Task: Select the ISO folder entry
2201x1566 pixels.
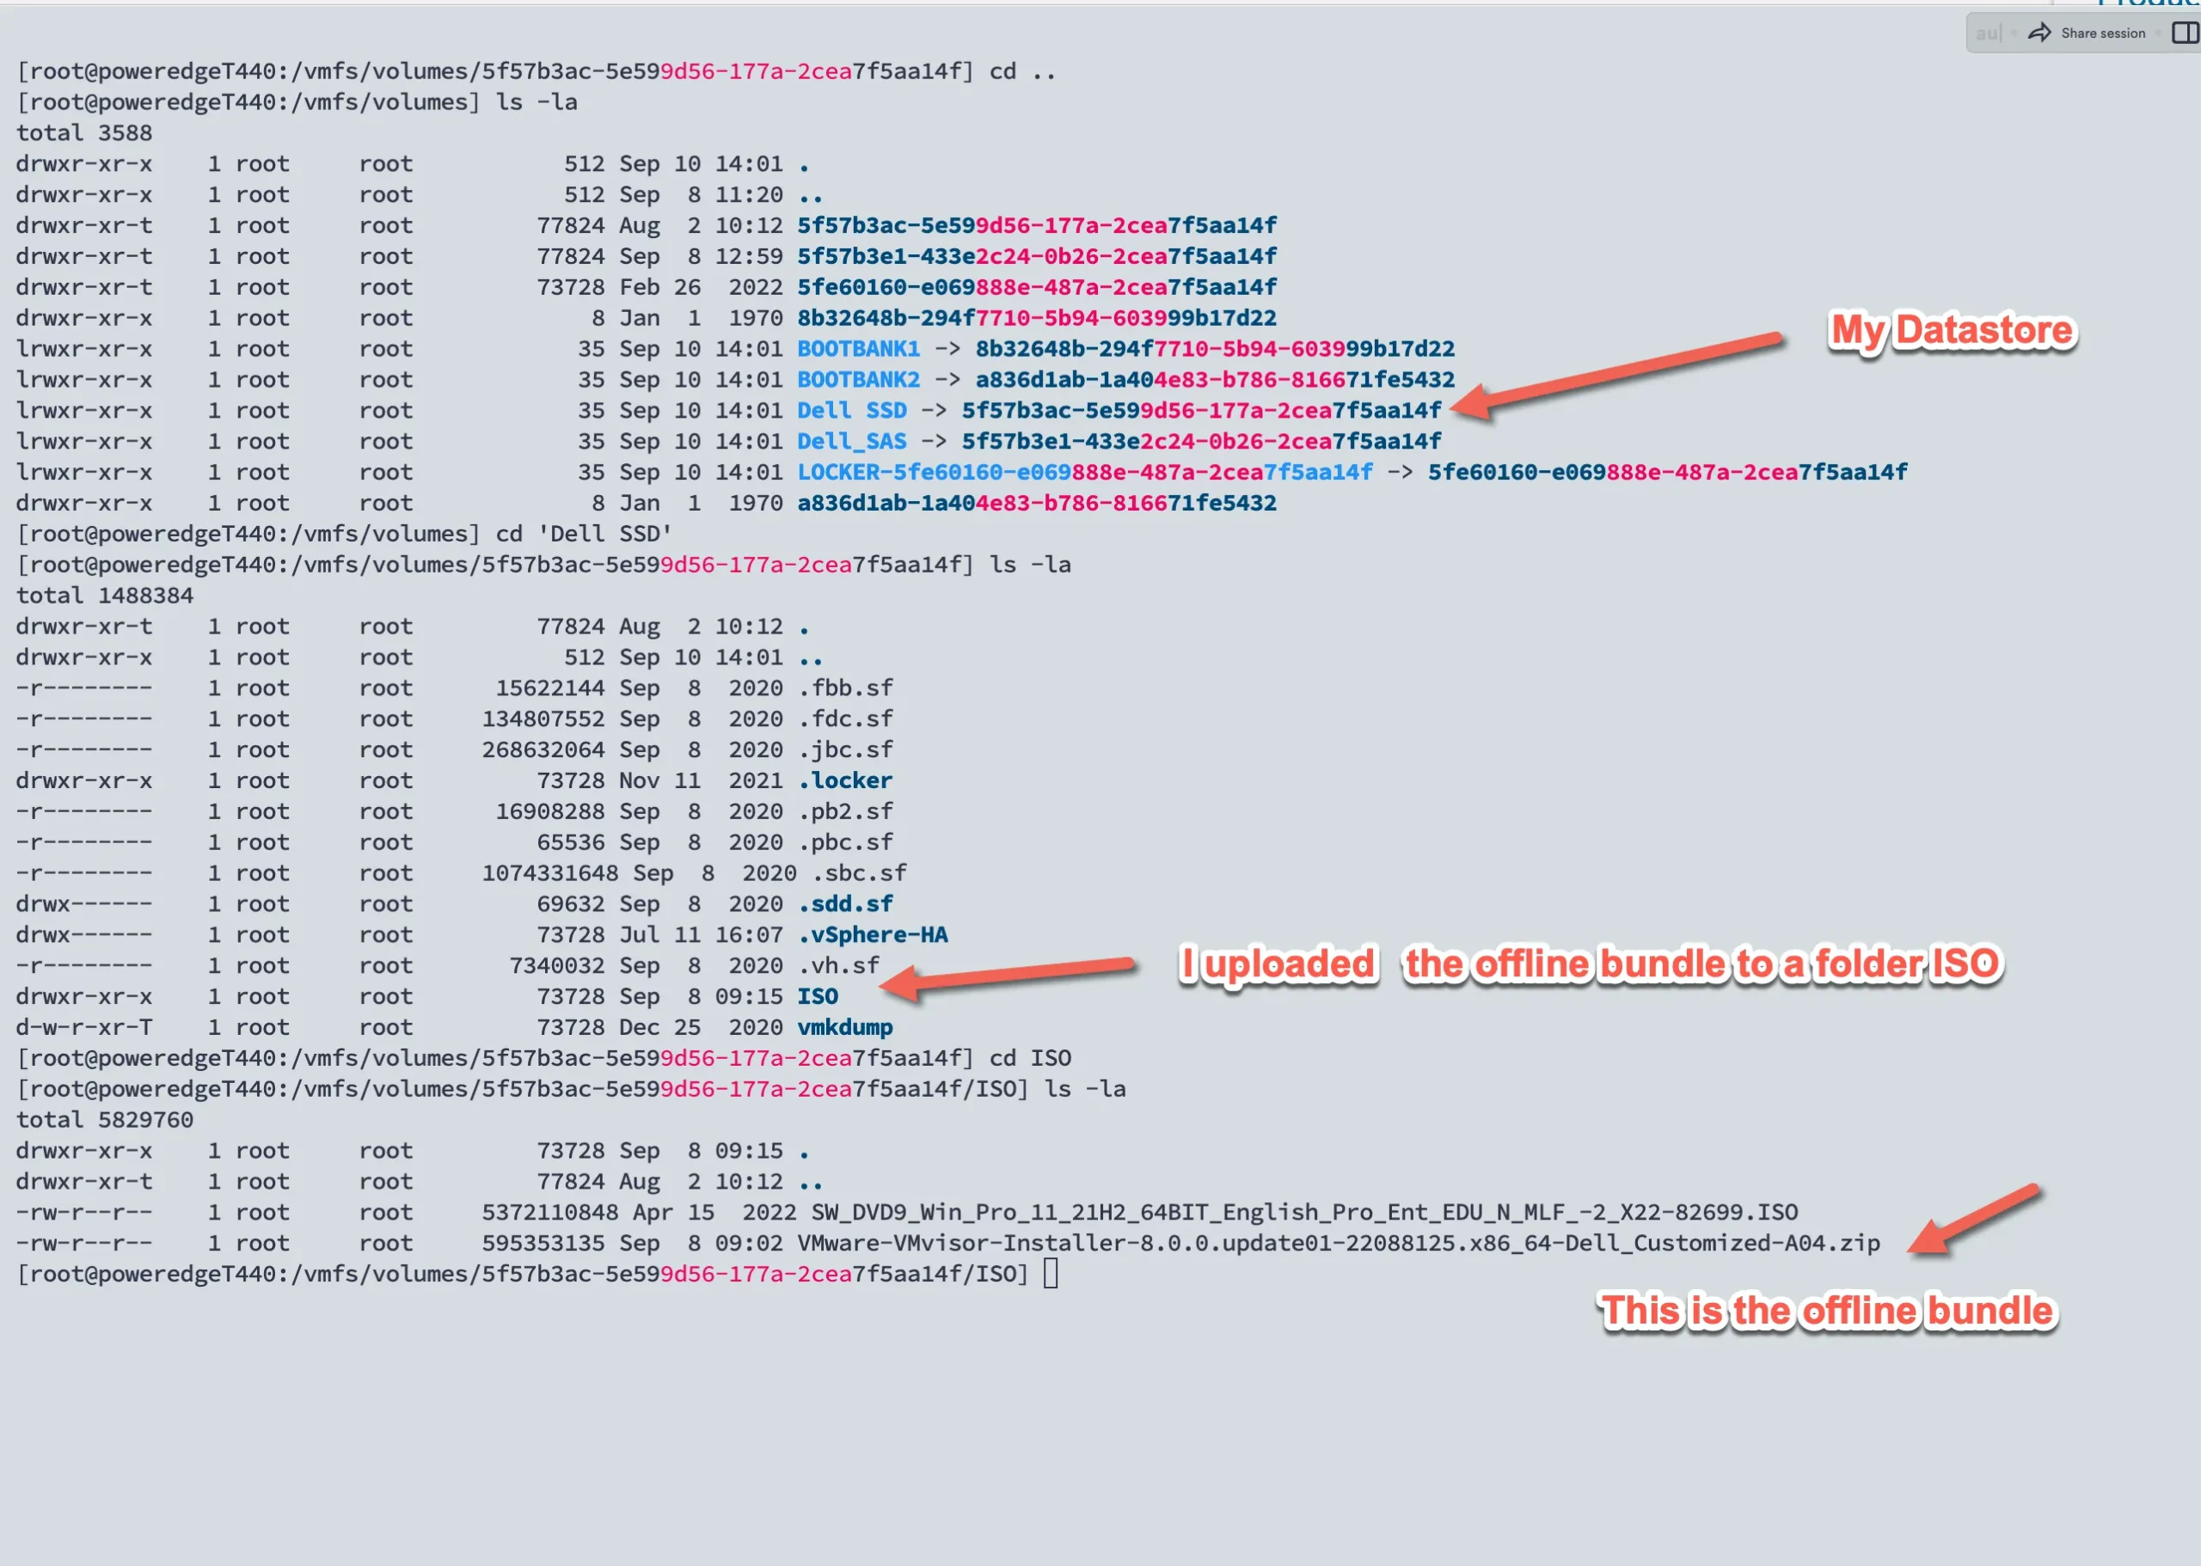Action: (816, 996)
